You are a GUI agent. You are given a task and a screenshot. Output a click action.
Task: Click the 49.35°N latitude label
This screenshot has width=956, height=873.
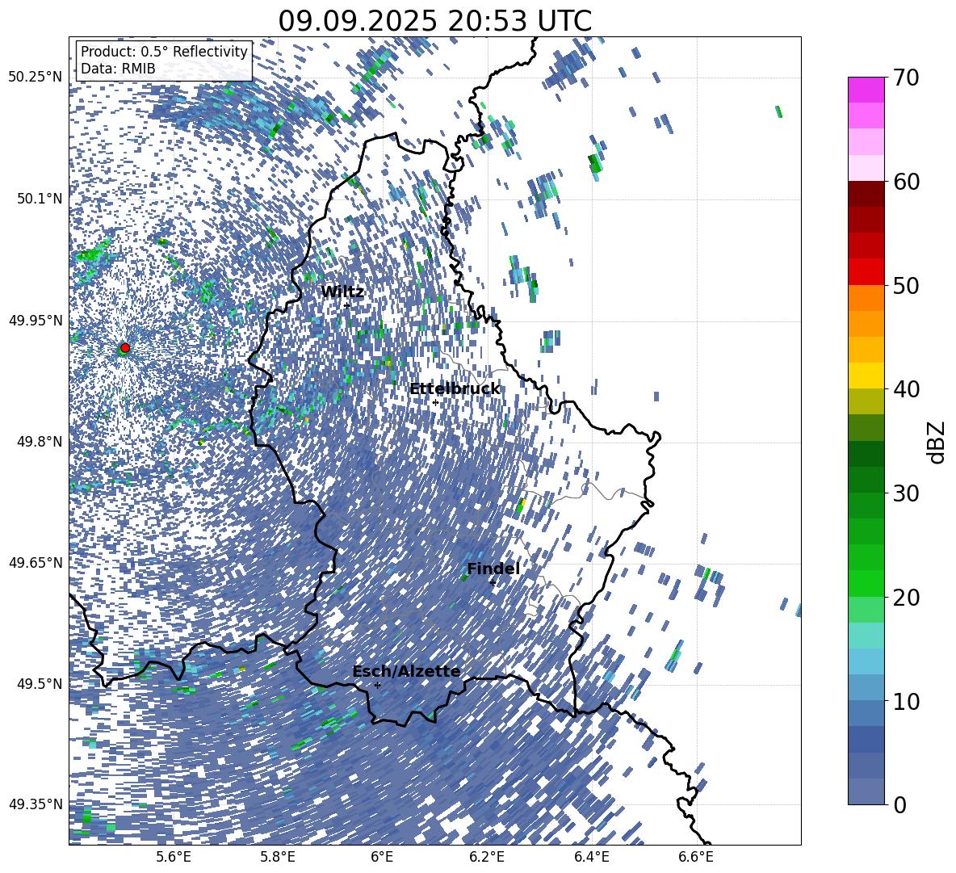[x=36, y=804]
